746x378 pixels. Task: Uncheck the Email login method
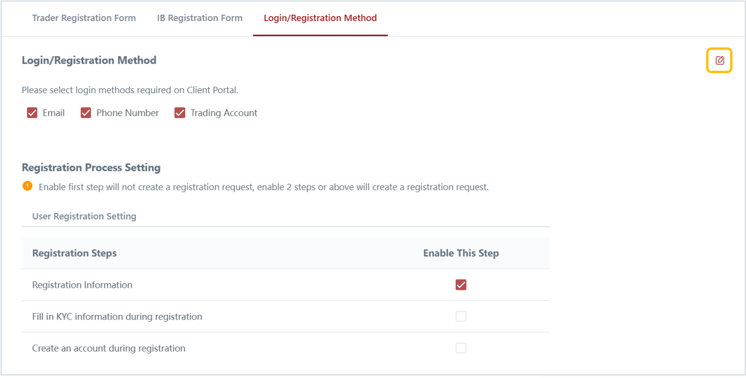[x=32, y=113]
